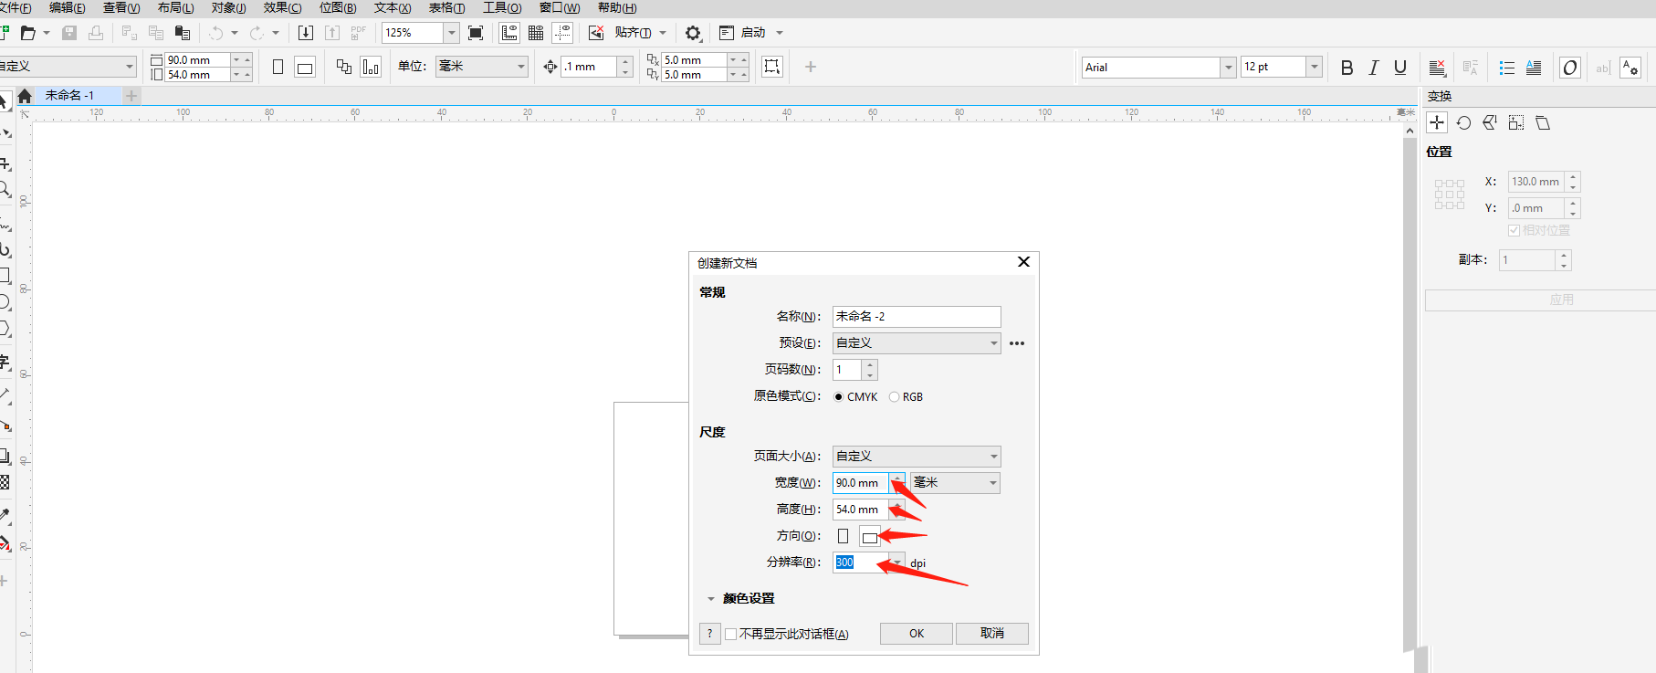The height and width of the screenshot is (673, 1656).
Task: Click the text properties A-gear icon
Action: pyautogui.click(x=1630, y=68)
